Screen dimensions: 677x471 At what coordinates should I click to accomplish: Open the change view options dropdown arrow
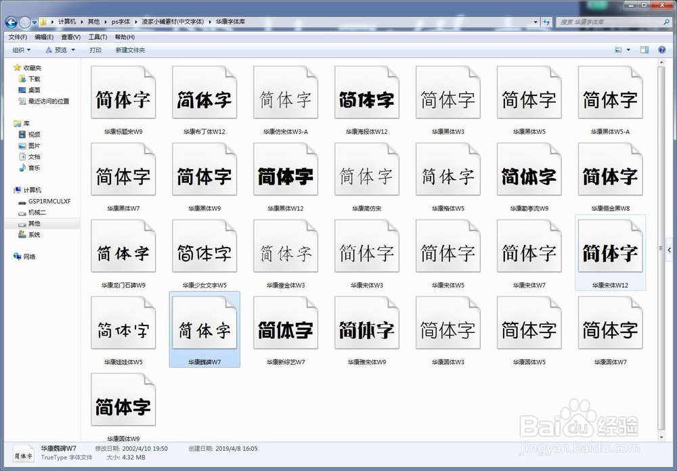click(628, 50)
